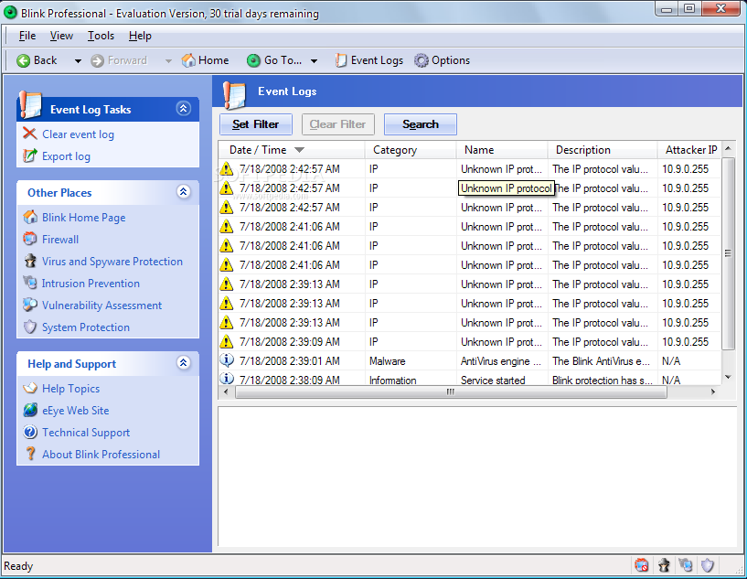The image size is (747, 579).
Task: Open the View menu
Action: coord(61,36)
